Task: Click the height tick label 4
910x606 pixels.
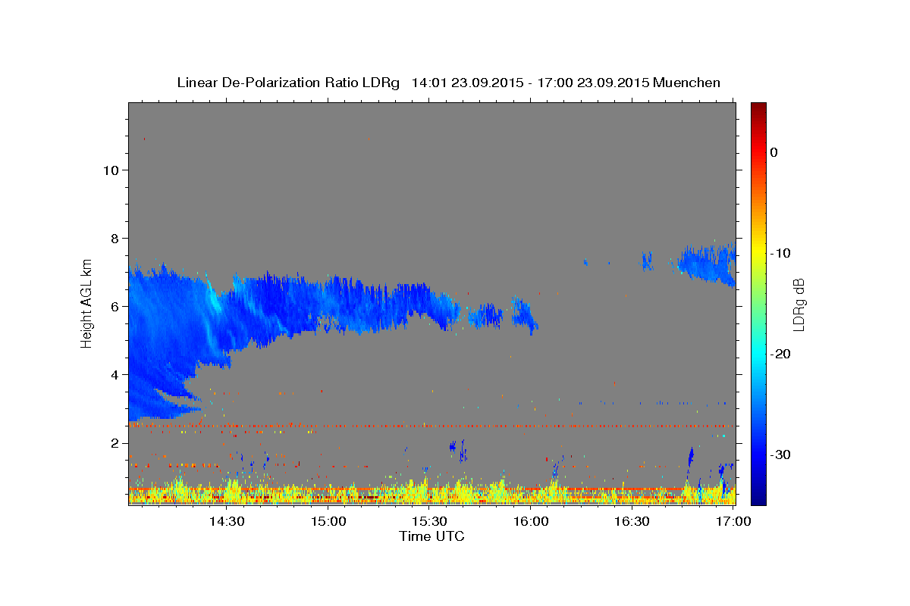Action: point(114,374)
